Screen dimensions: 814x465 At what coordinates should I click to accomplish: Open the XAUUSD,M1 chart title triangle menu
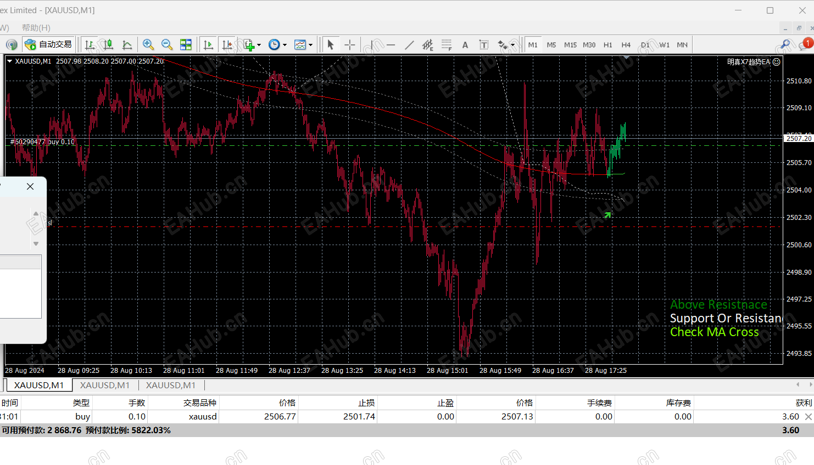point(9,61)
